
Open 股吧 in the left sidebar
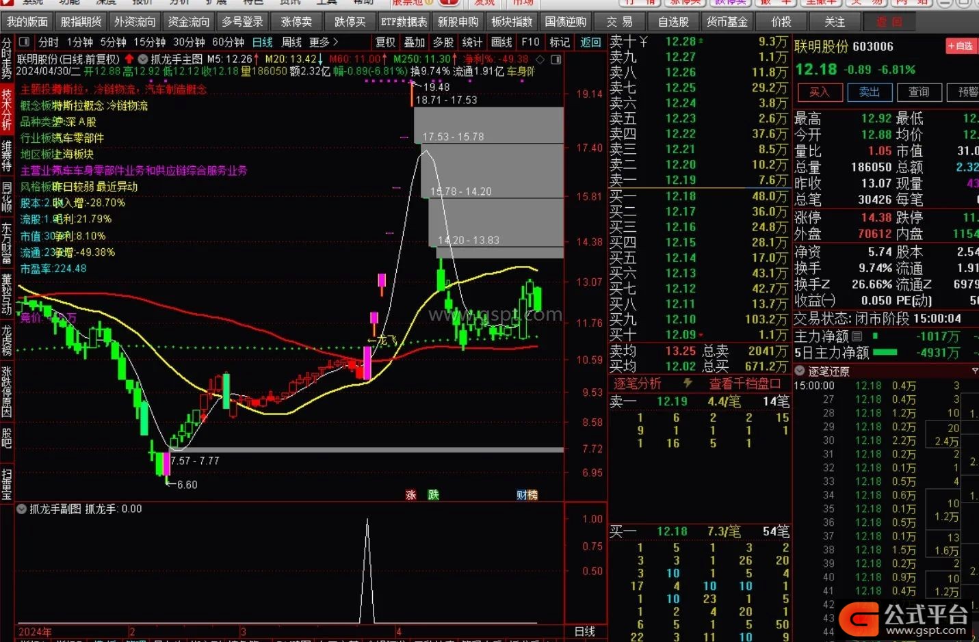point(7,438)
